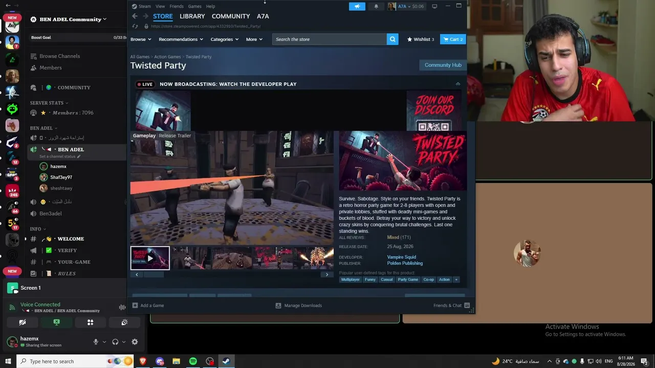Switch to the COMMUNITY tab
The width and height of the screenshot is (655, 368).
tap(231, 16)
